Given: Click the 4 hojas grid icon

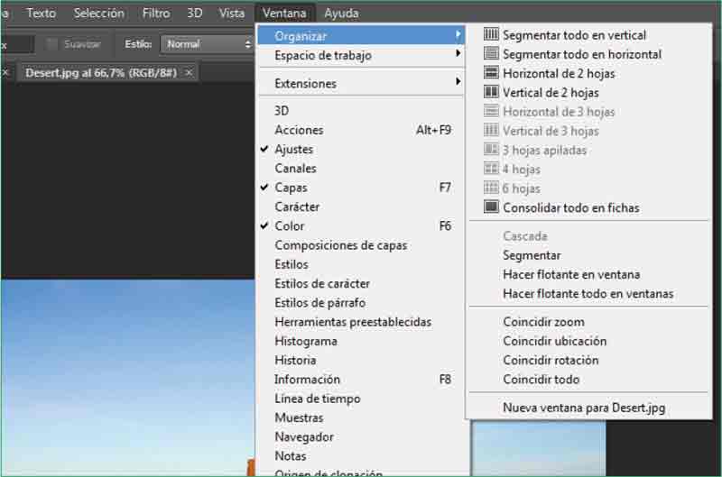Looking at the screenshot, I should [491, 169].
